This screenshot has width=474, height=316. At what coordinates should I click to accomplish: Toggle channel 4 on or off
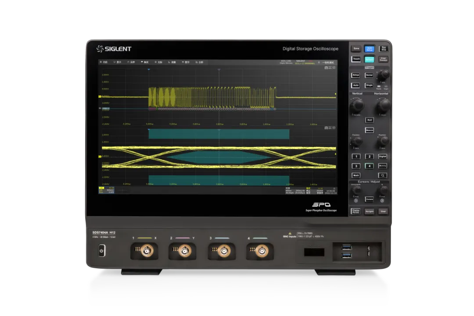(x=370, y=166)
